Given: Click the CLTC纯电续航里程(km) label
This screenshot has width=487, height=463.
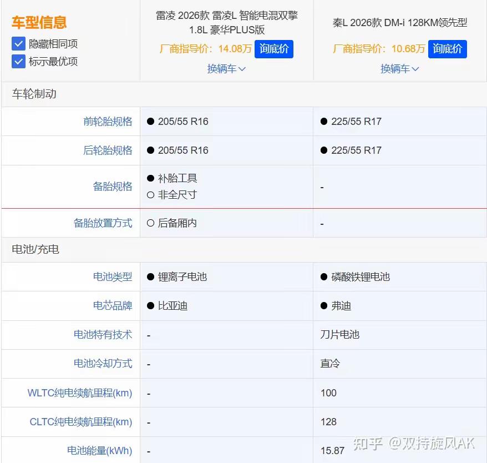Looking at the screenshot, I should [81, 422].
